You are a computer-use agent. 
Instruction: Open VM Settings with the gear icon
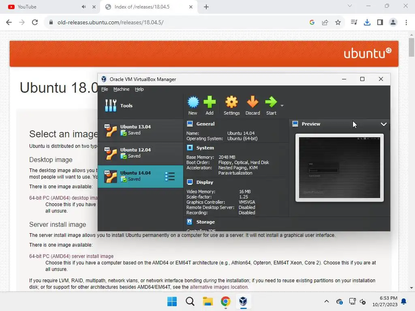pos(231,102)
